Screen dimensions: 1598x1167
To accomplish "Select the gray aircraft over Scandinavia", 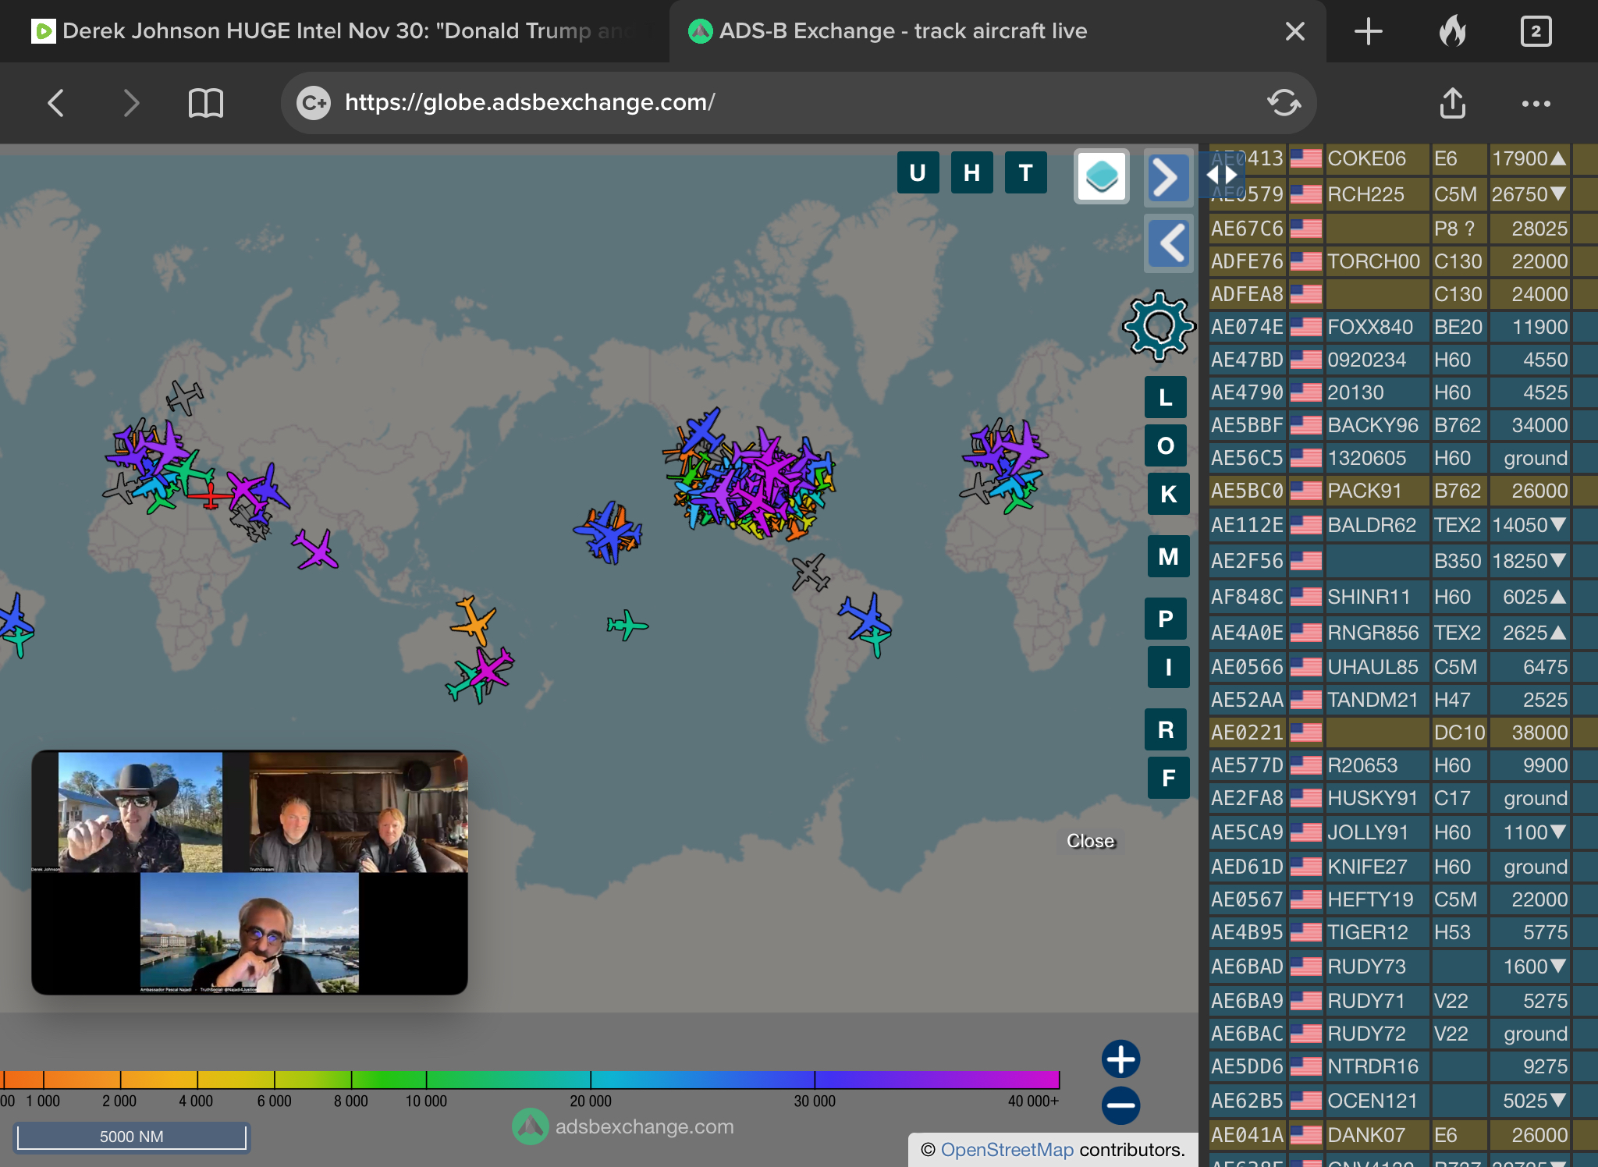I will coord(185,397).
